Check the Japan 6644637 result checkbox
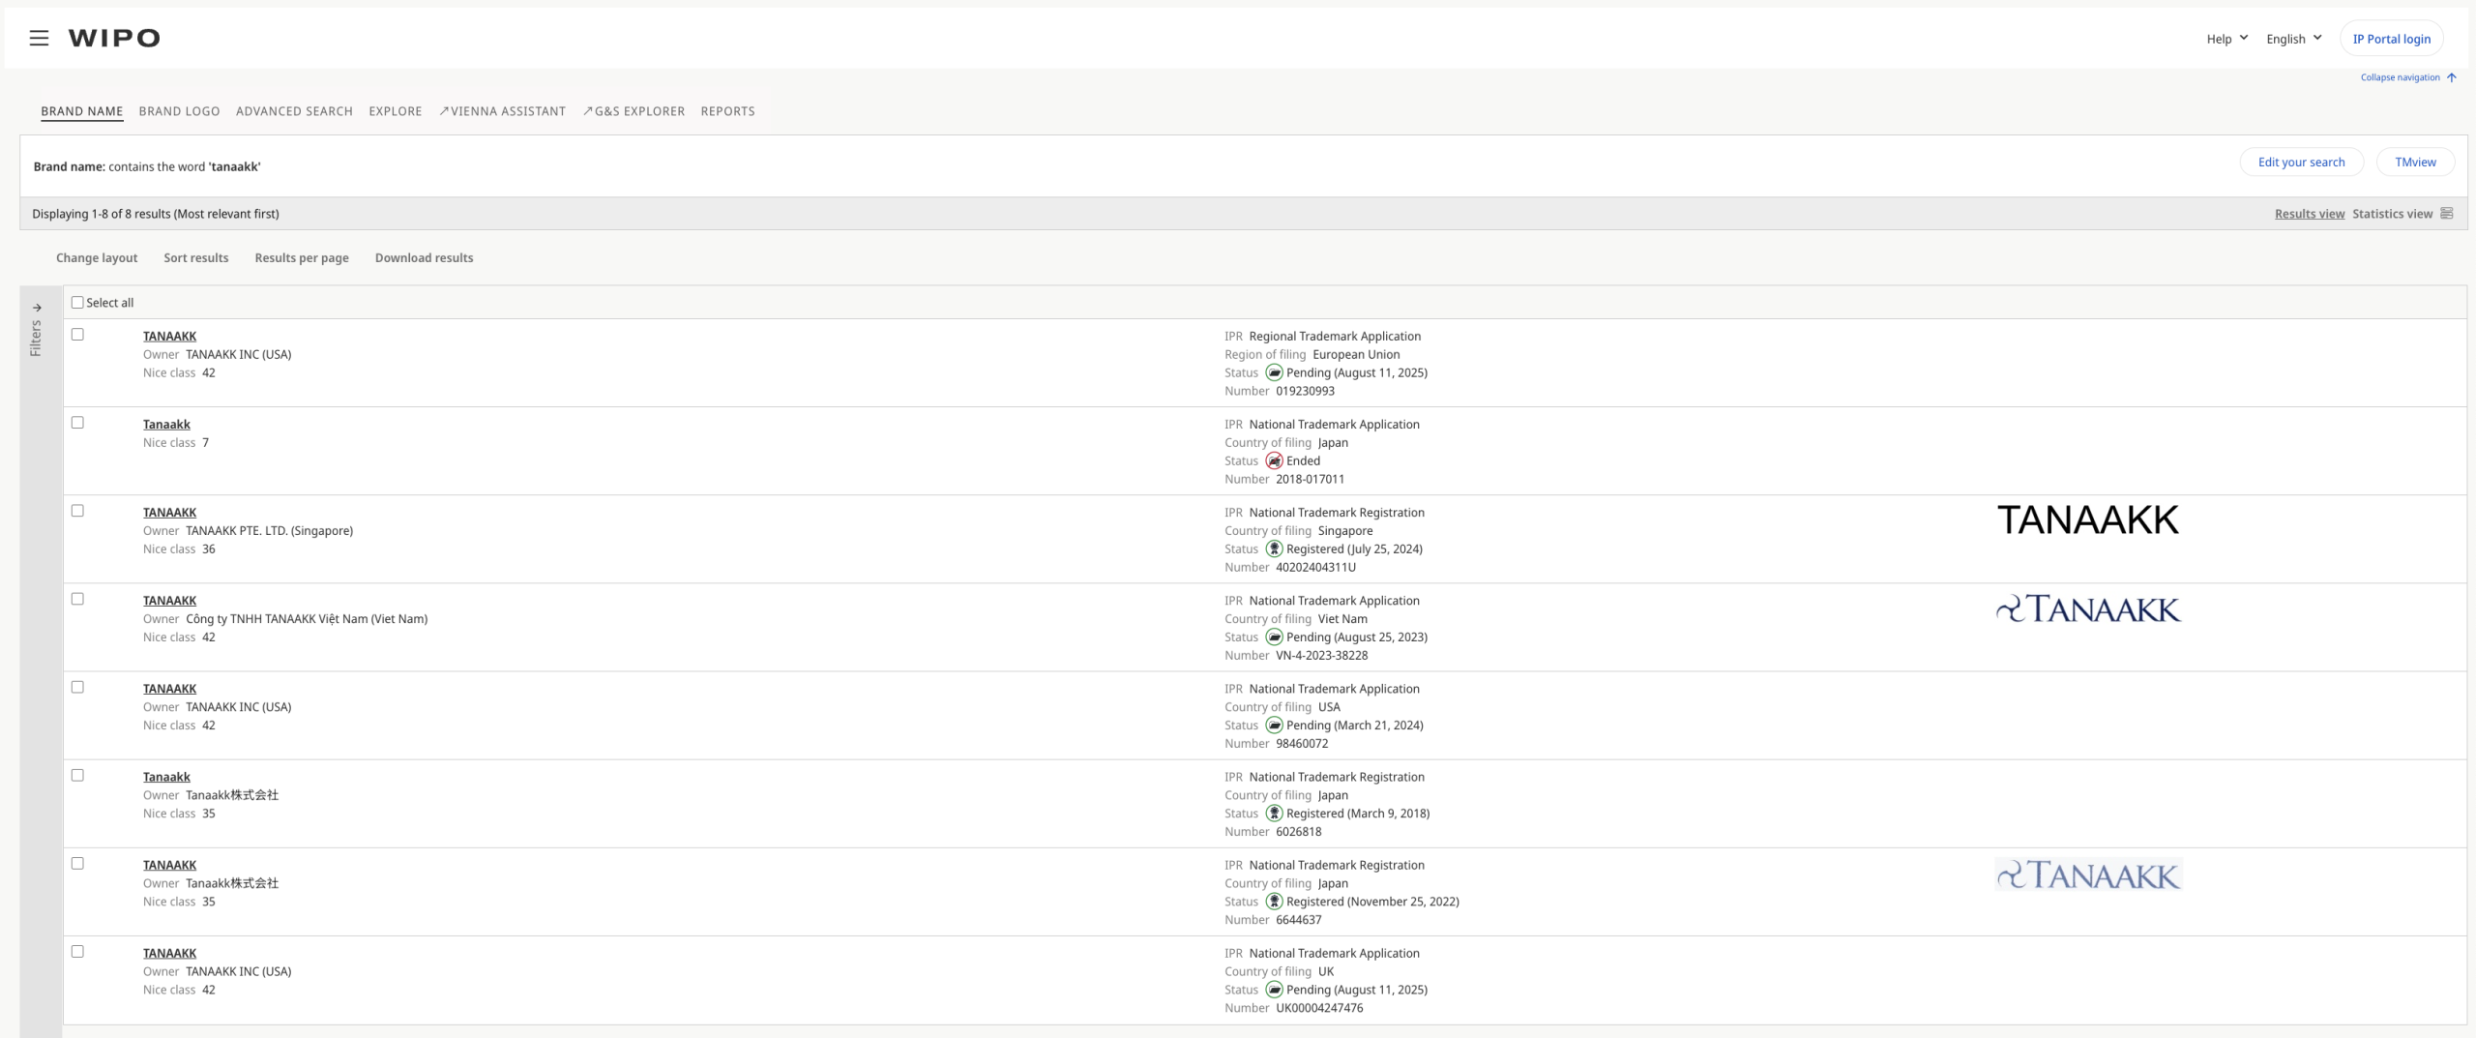 click(77, 863)
